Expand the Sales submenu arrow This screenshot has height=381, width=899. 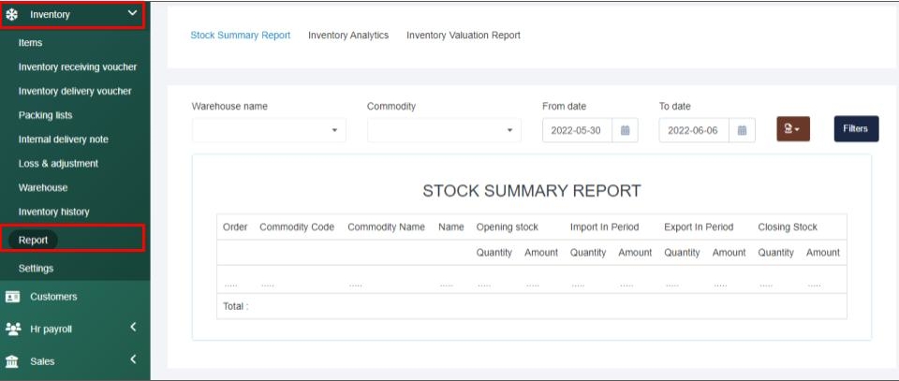coord(133,359)
